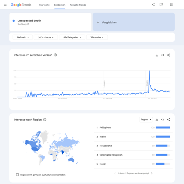Click the share icon in top header
Screen dimensions: 184x184
pyautogui.click(x=153, y=5)
